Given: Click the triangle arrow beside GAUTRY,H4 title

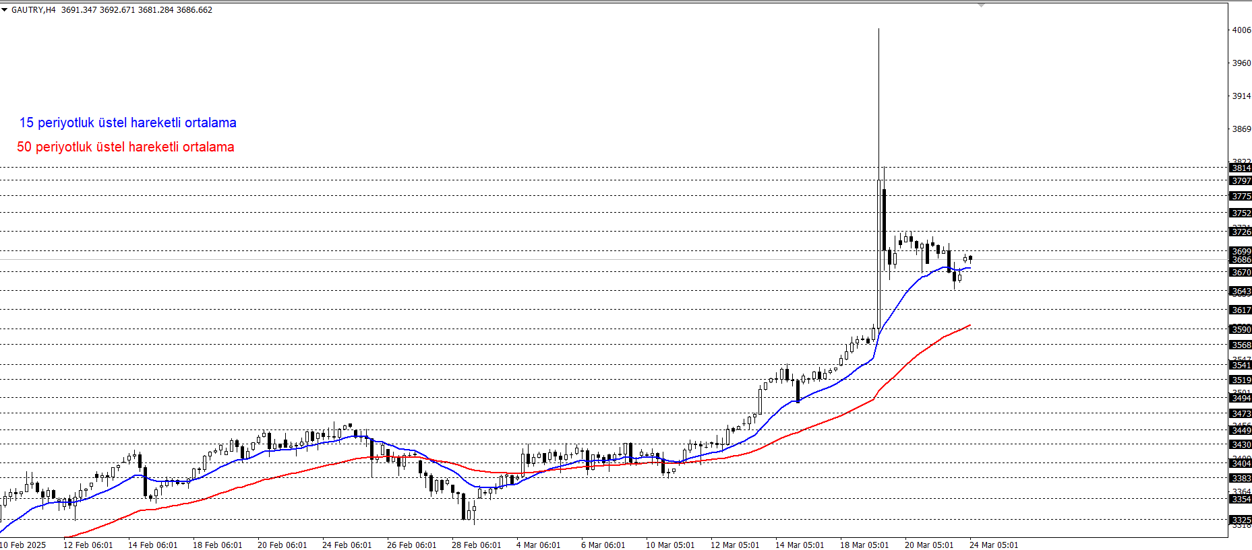Looking at the screenshot, I should click(x=5, y=10).
